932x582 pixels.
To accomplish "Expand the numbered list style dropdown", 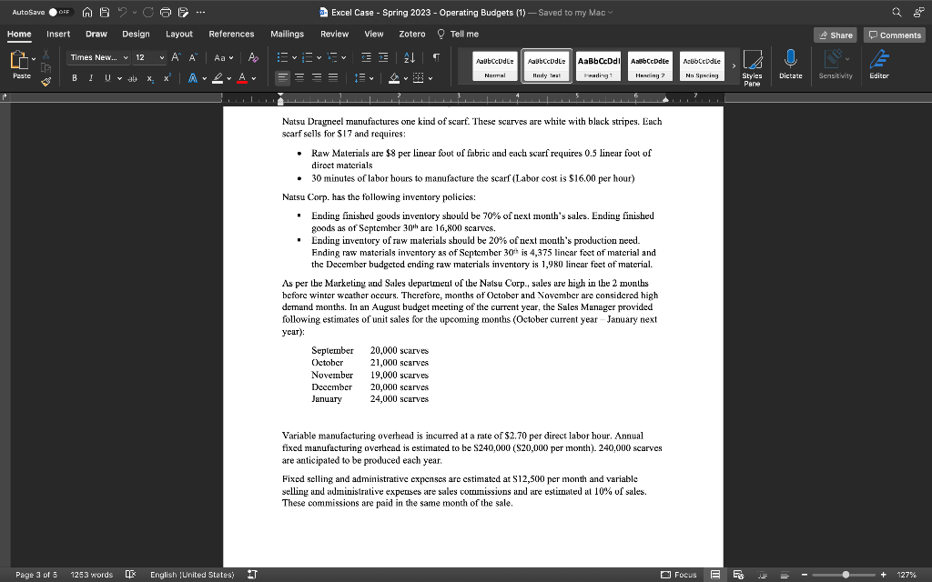I will tap(319, 57).
